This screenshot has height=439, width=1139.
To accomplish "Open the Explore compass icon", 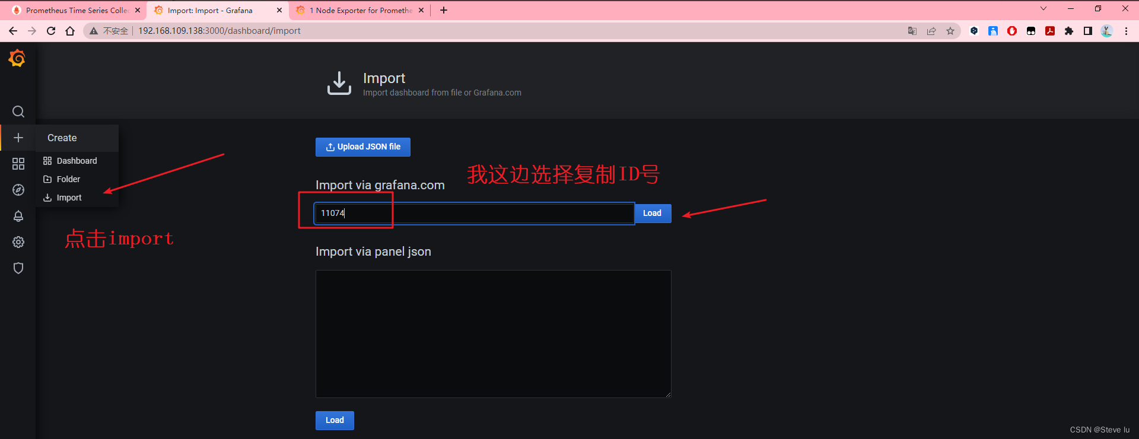I will pos(18,190).
